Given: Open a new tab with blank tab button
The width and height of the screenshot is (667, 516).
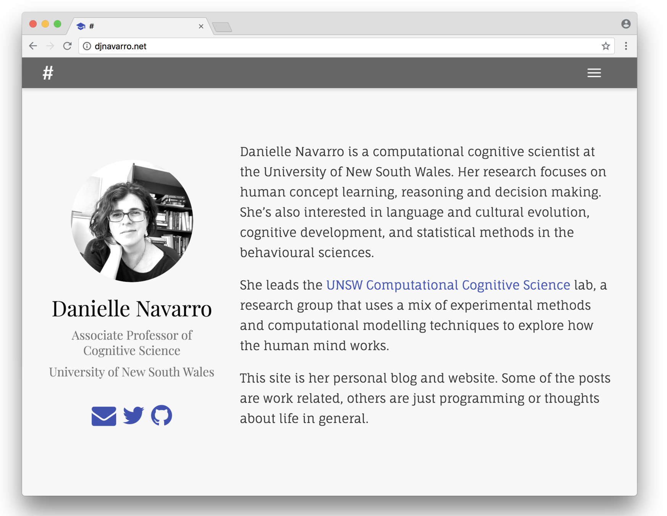Looking at the screenshot, I should [222, 27].
